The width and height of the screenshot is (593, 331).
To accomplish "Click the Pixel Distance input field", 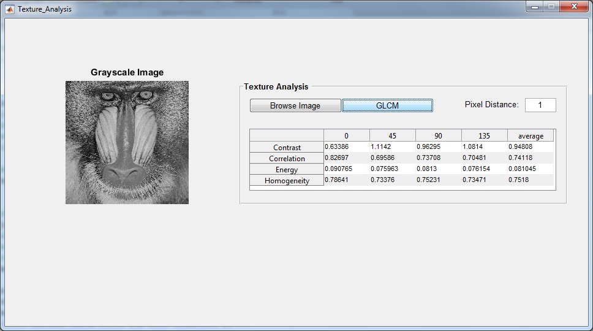I will (540, 105).
